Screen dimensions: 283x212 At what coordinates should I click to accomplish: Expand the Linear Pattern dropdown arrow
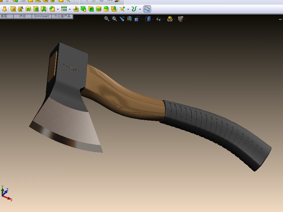(x=70, y=9)
